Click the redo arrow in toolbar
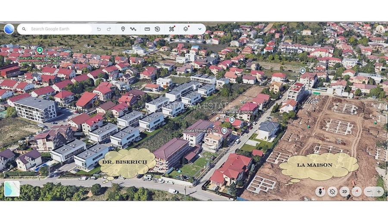This screenshot has width=388, height=218. [x=109, y=29]
